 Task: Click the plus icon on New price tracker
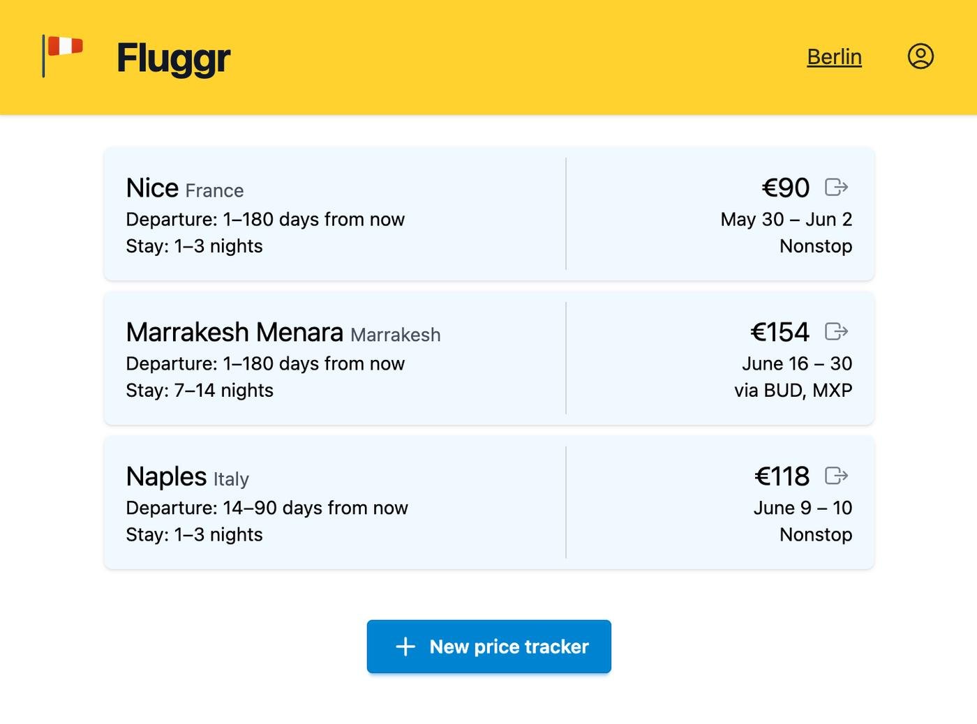pos(405,647)
